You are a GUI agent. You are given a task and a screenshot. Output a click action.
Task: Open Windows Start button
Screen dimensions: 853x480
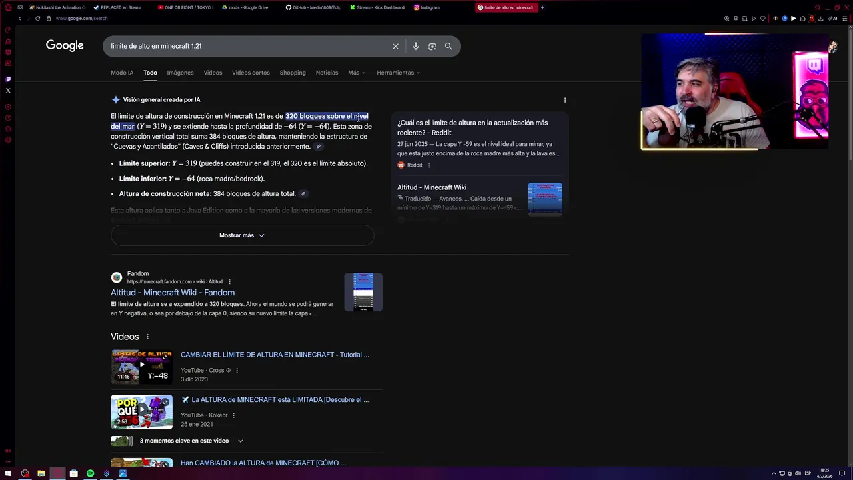click(8, 473)
